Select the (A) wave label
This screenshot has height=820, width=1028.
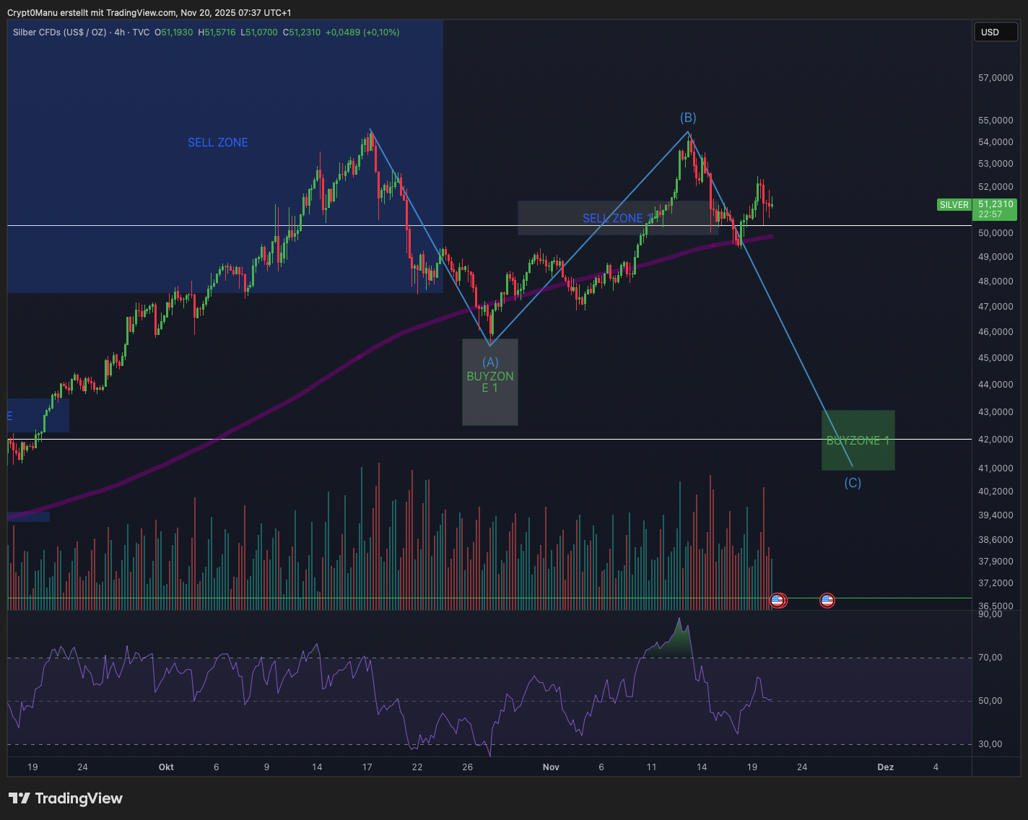490,362
